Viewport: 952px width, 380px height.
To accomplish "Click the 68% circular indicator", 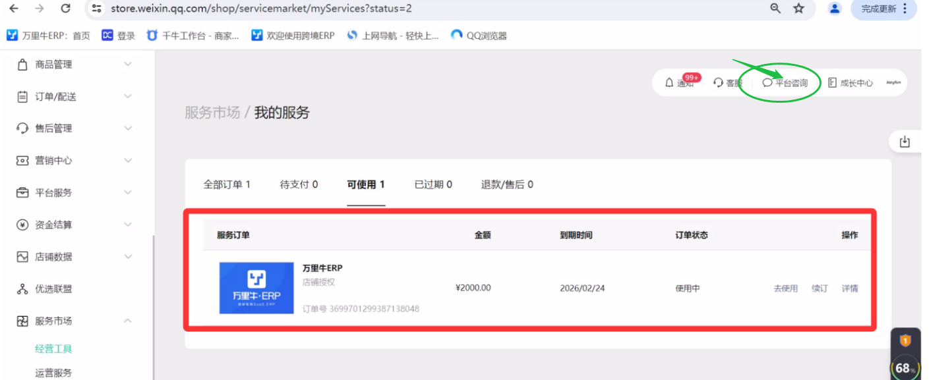I will point(906,367).
